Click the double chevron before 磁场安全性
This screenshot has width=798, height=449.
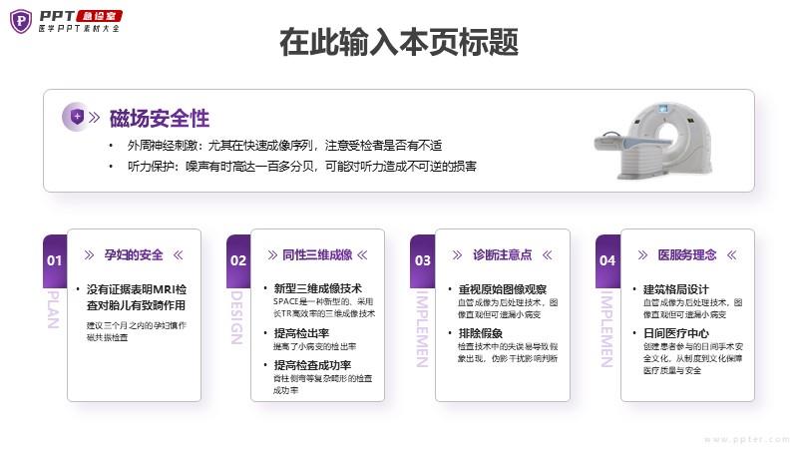94,118
